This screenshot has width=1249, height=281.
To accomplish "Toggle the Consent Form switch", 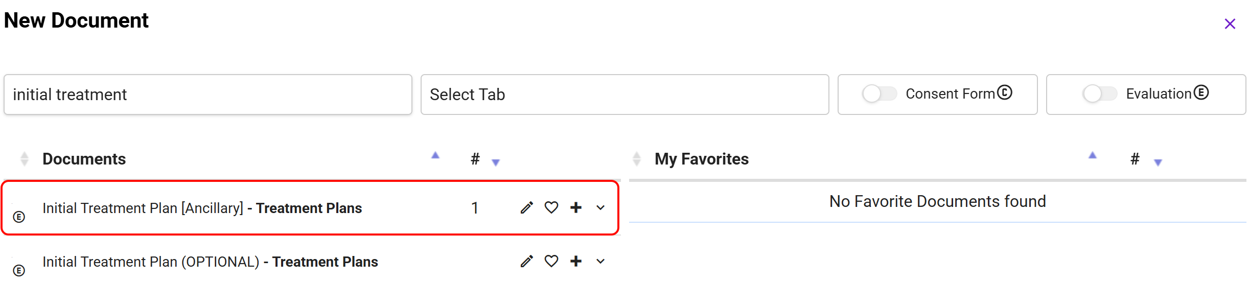I will pyautogui.click(x=879, y=94).
